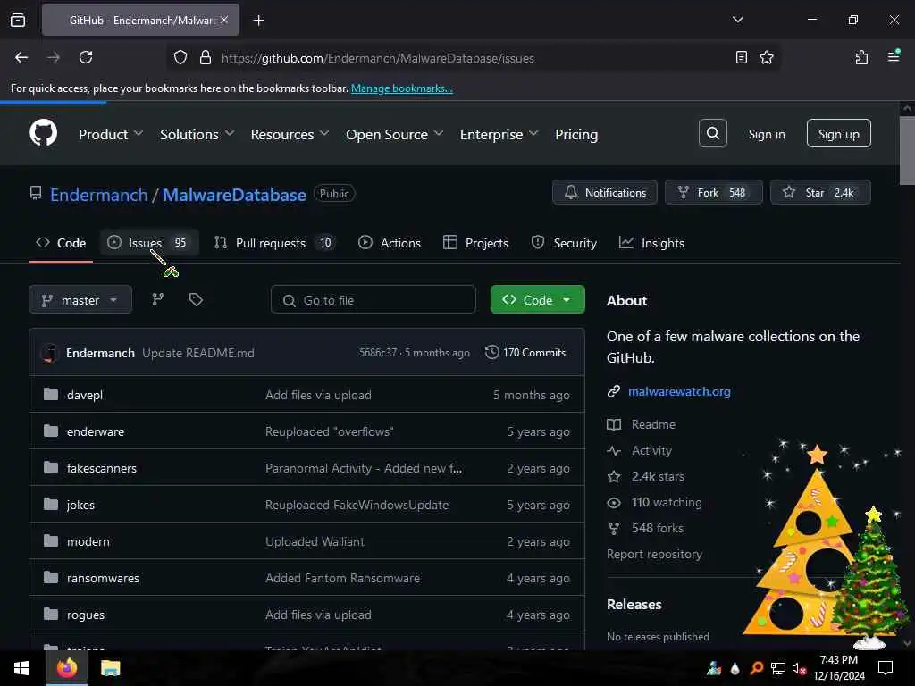Open the master branch dropdown
Screen dimensions: 915x686
tap(80, 300)
